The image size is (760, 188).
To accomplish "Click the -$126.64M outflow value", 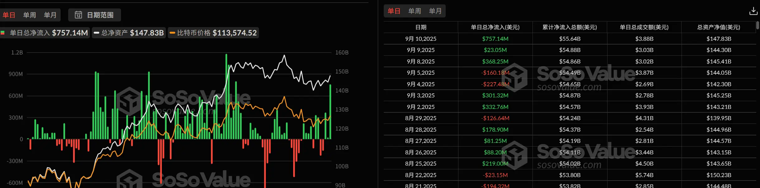I will point(495,118).
